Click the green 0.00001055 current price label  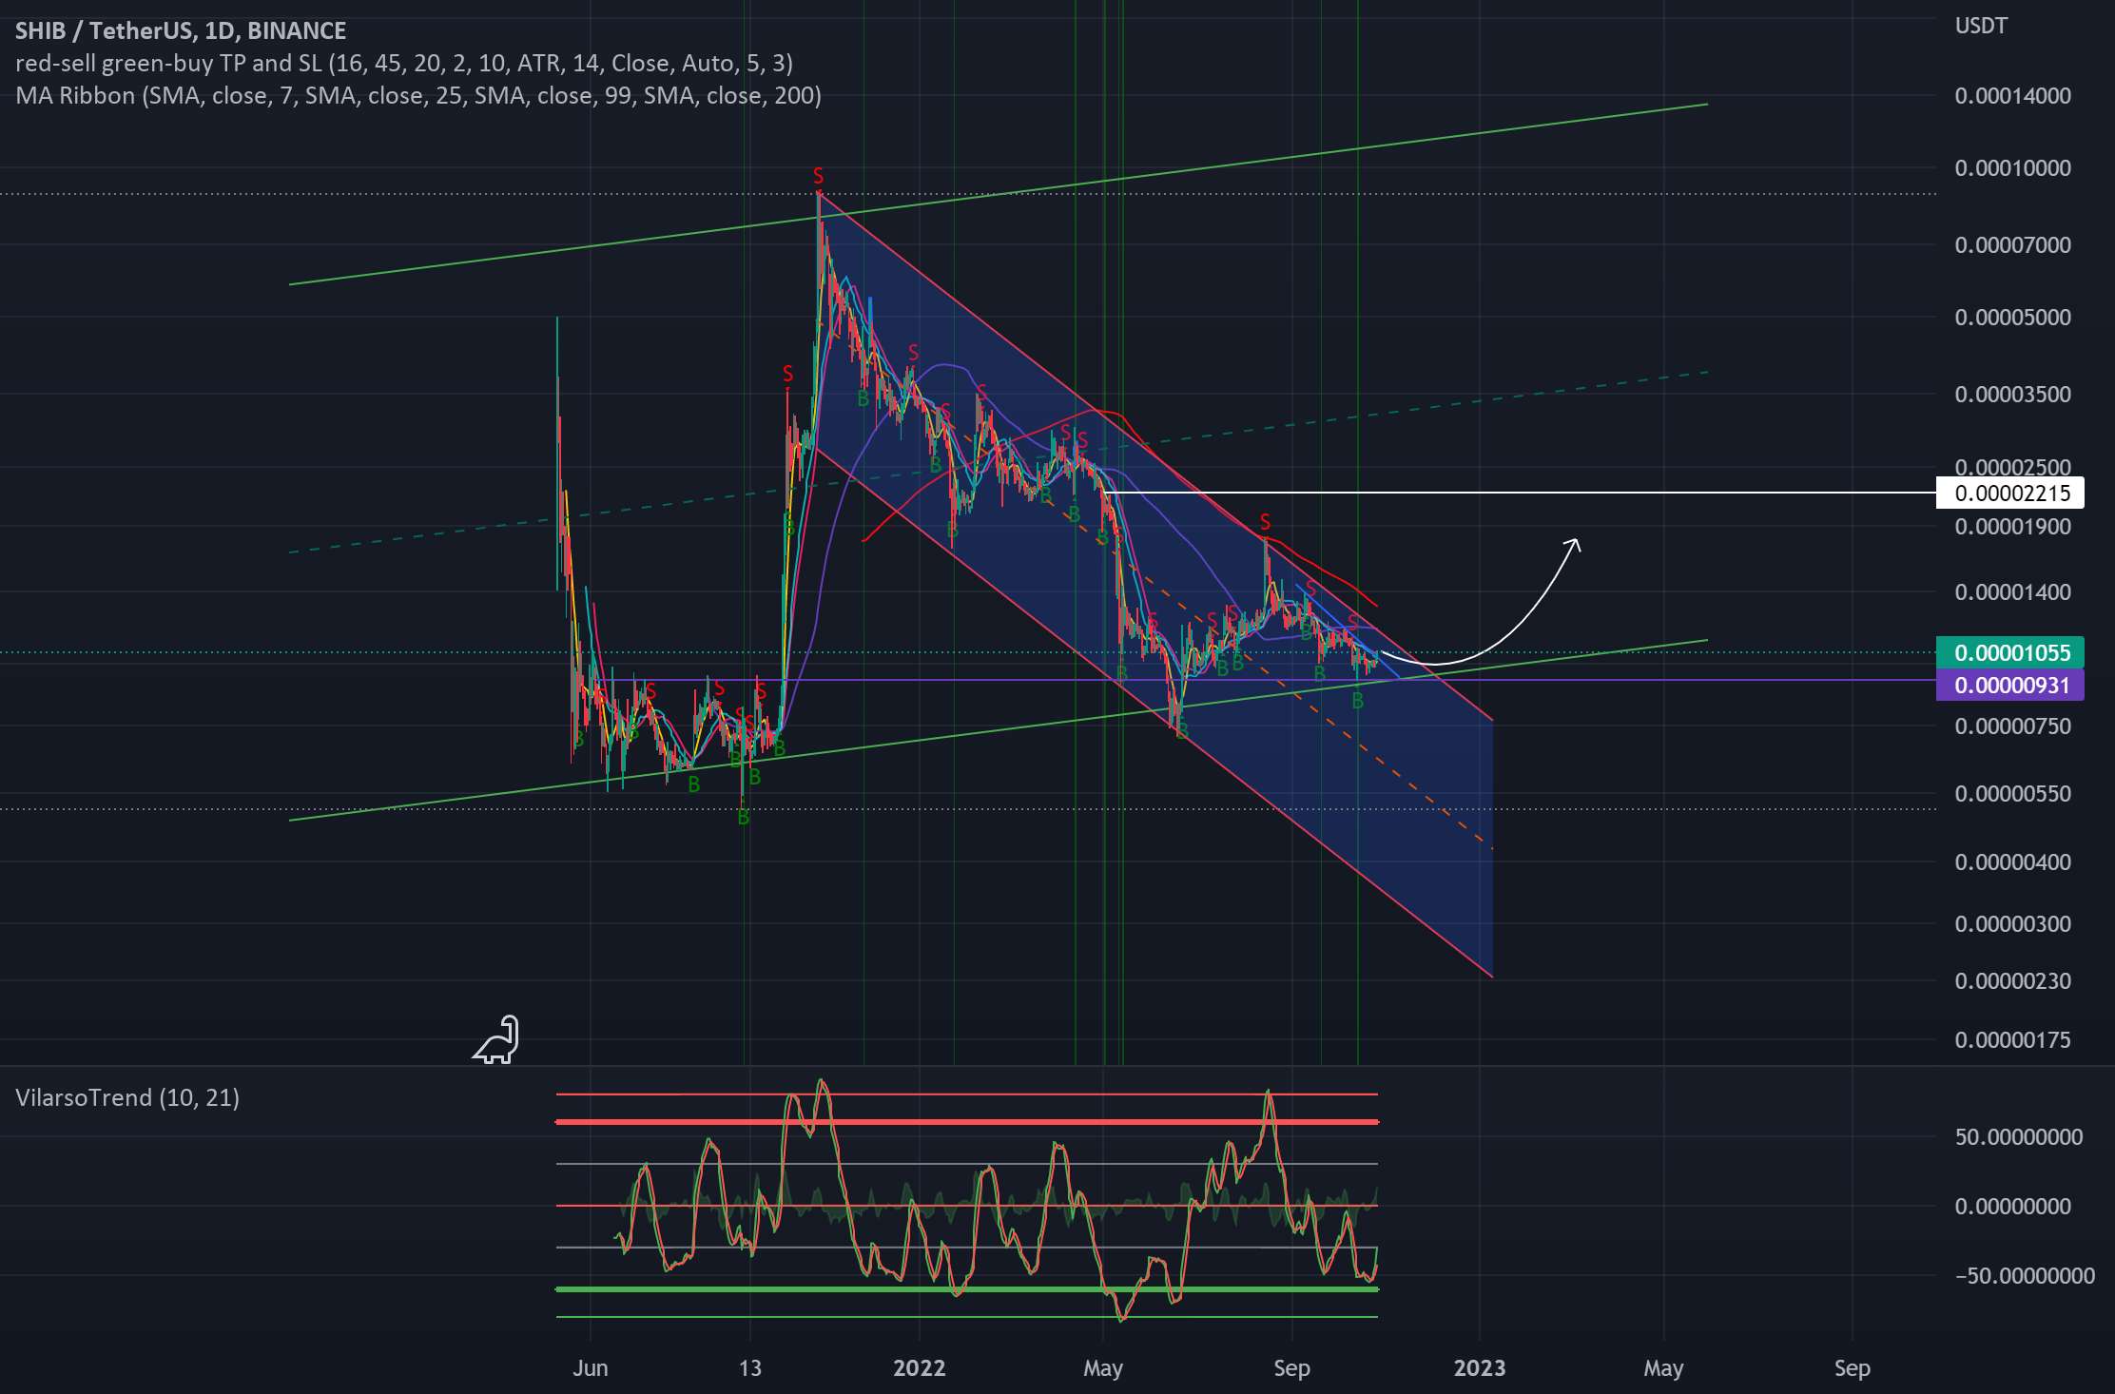coord(2009,652)
